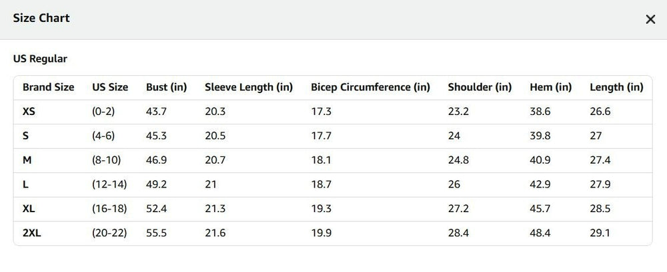The height and width of the screenshot is (272, 667).
Task: Select the 2XL brand size row label
Action: [x=32, y=233]
